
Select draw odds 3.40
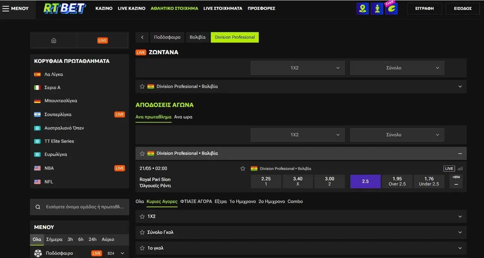coord(298,181)
